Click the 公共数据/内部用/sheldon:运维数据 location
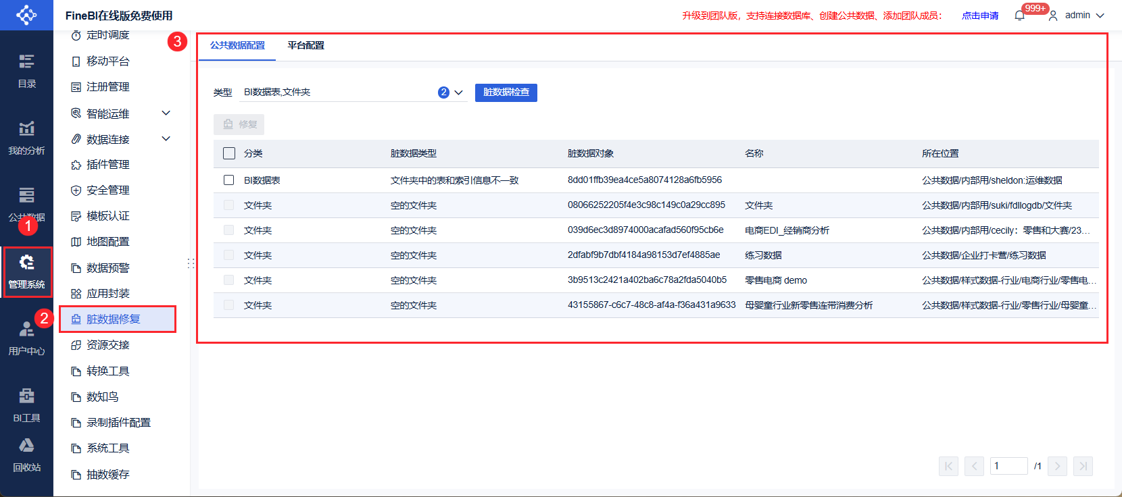Screen dimensions: 1122x497 click(x=992, y=180)
